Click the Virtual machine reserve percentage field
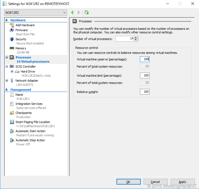 (145, 59)
